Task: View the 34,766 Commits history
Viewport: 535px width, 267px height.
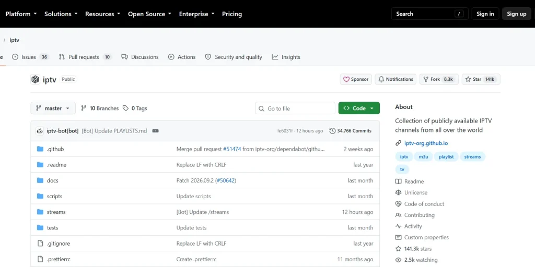Action: [351, 131]
